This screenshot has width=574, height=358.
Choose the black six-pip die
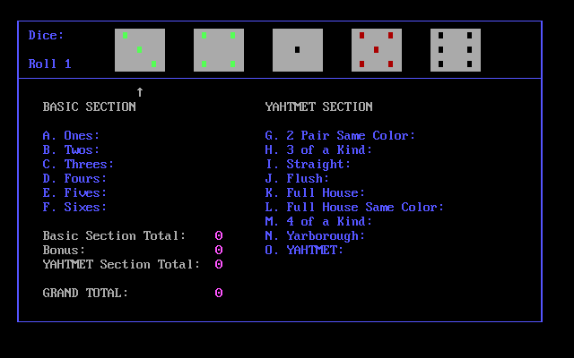pyautogui.click(x=455, y=50)
